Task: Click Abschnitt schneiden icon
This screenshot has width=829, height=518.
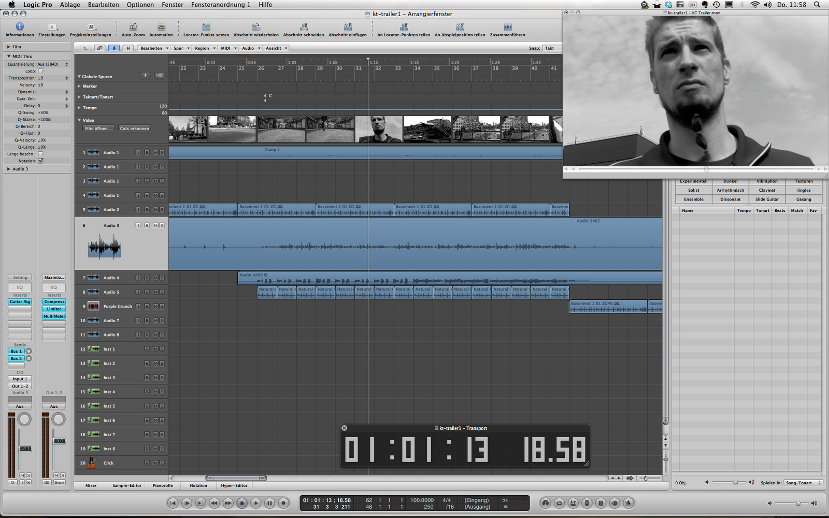Action: (x=304, y=27)
